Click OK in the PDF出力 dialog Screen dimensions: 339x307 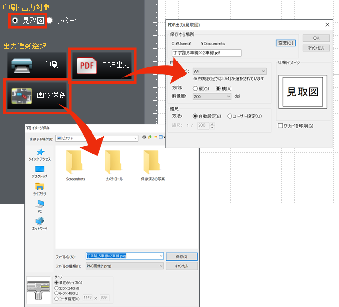pos(316,38)
